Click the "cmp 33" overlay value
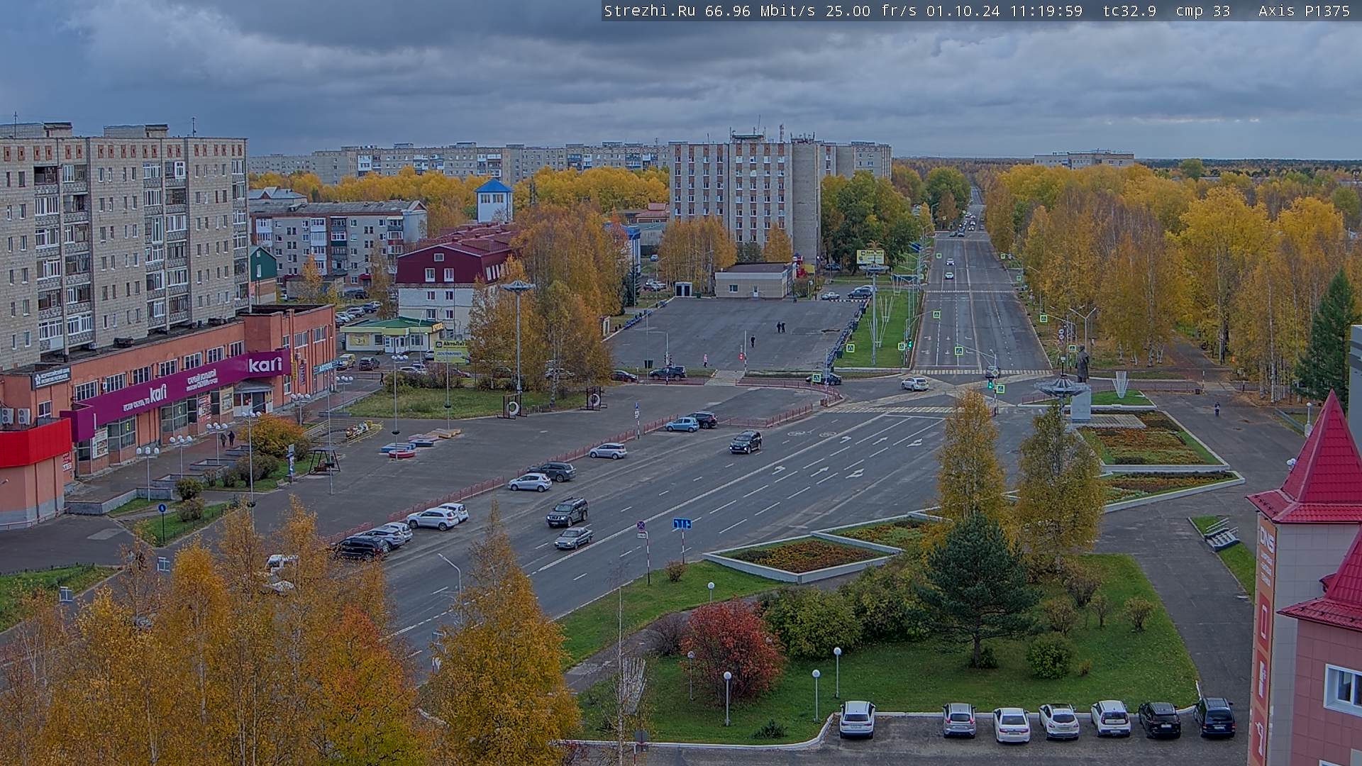The height and width of the screenshot is (766, 1362). (1203, 11)
